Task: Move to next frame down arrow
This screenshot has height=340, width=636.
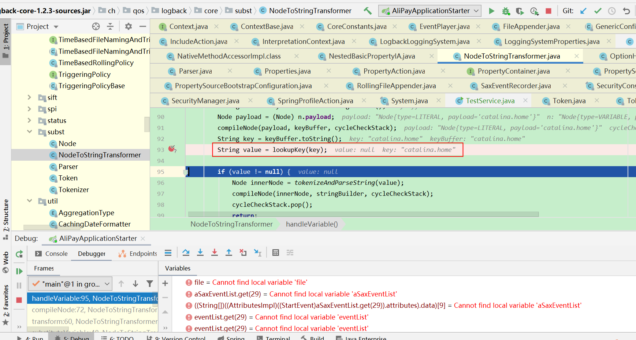Action: pos(135,284)
